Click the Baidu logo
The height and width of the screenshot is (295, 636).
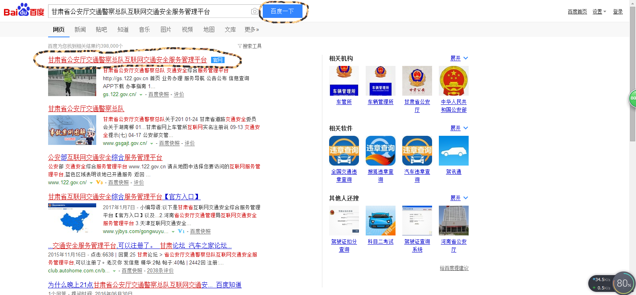click(24, 10)
